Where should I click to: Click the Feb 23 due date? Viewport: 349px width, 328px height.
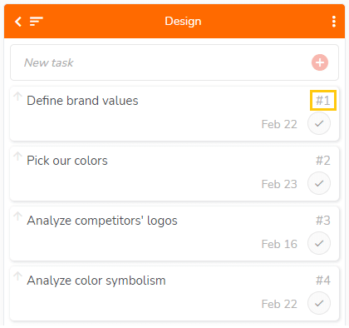(x=279, y=184)
